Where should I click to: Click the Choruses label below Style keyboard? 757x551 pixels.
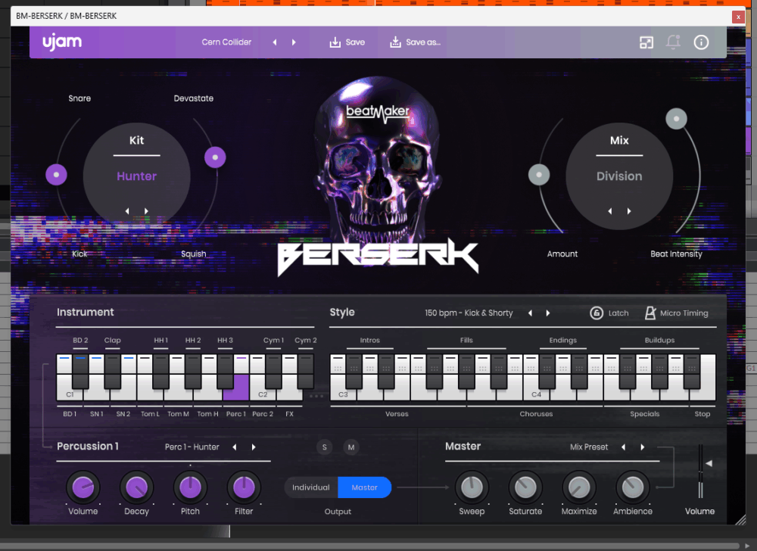pyautogui.click(x=536, y=414)
